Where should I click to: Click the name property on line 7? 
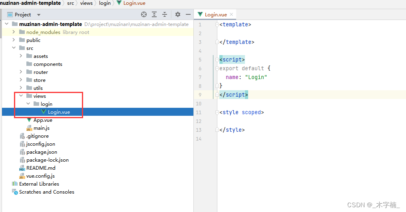tap(232, 77)
